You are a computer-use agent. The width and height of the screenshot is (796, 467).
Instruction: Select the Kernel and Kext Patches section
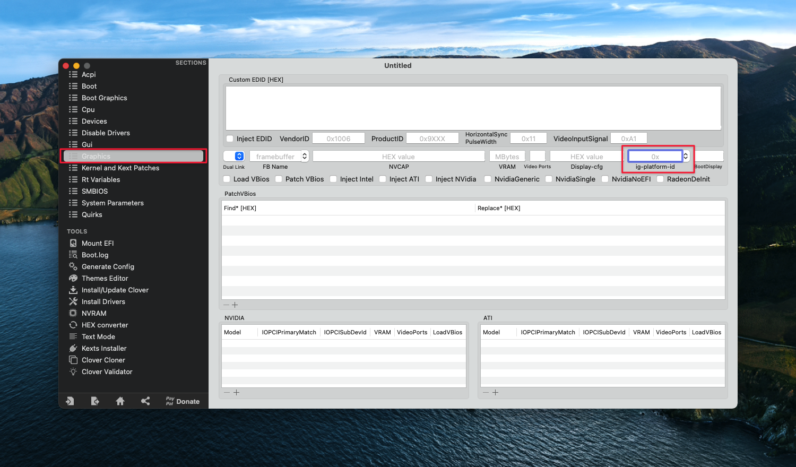point(120,168)
